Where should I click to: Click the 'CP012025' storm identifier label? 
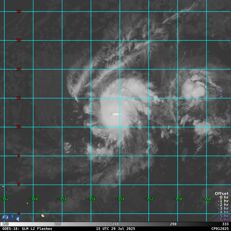point(220,229)
